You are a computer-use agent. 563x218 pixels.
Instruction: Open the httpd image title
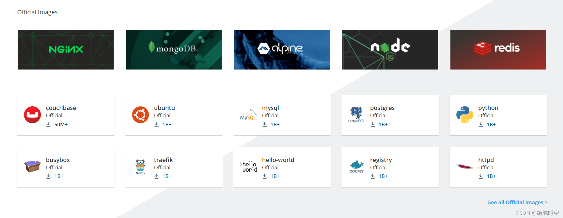click(486, 160)
